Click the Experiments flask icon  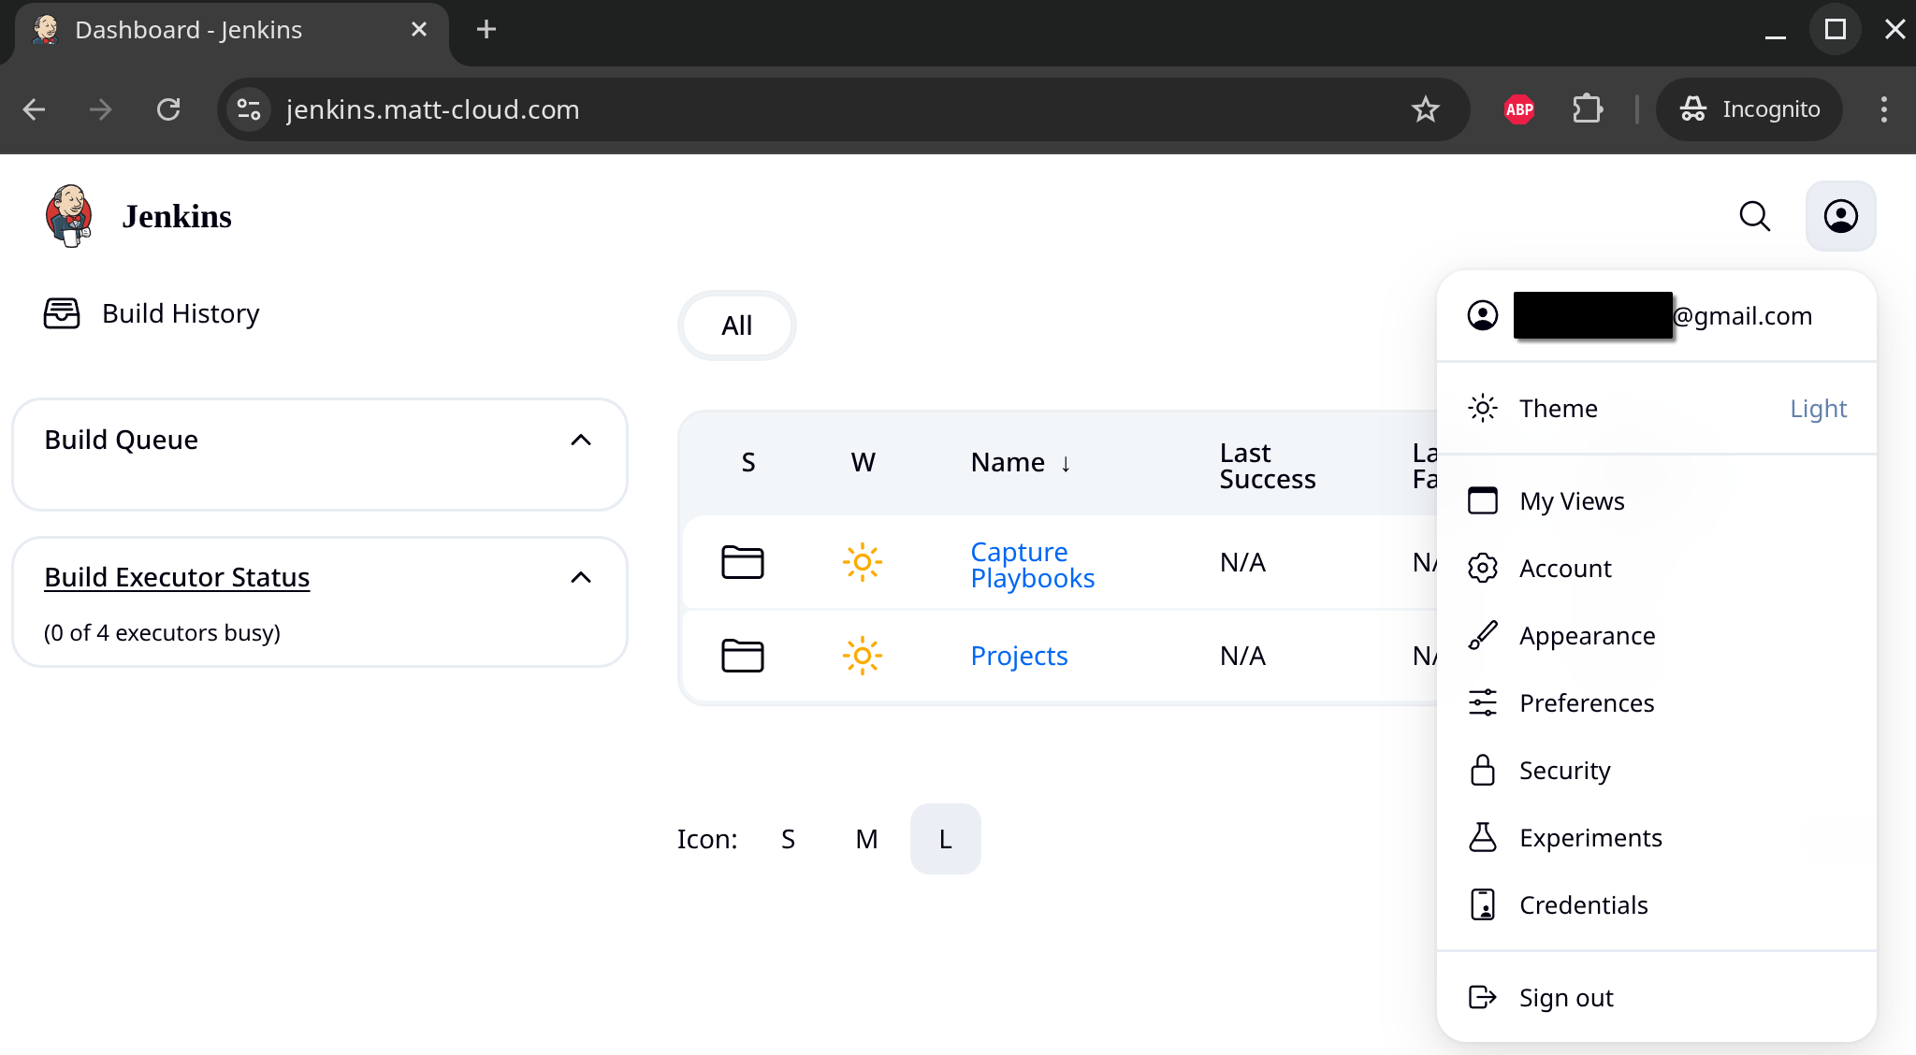tap(1483, 837)
